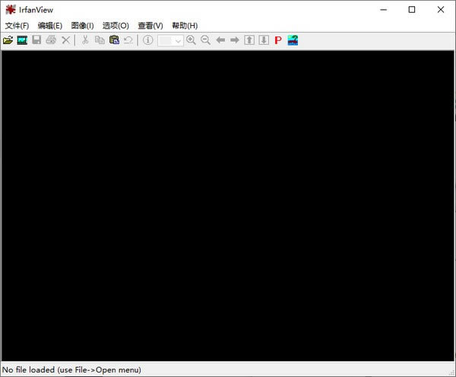This screenshot has height=377, width=456.
Task: Expand the zoom level dropdown
Action: tap(179, 41)
